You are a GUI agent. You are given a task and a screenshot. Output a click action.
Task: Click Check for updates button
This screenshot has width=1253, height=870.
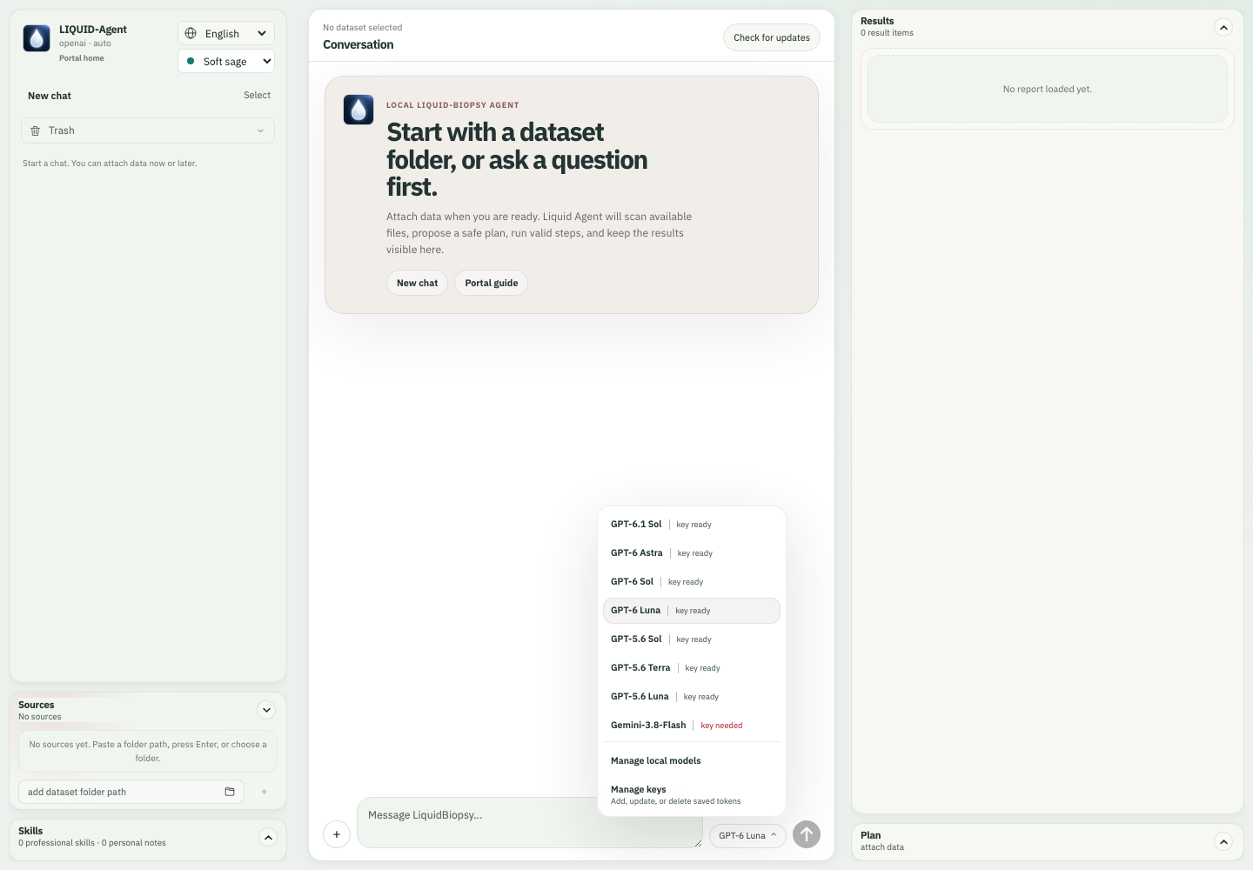click(x=772, y=37)
